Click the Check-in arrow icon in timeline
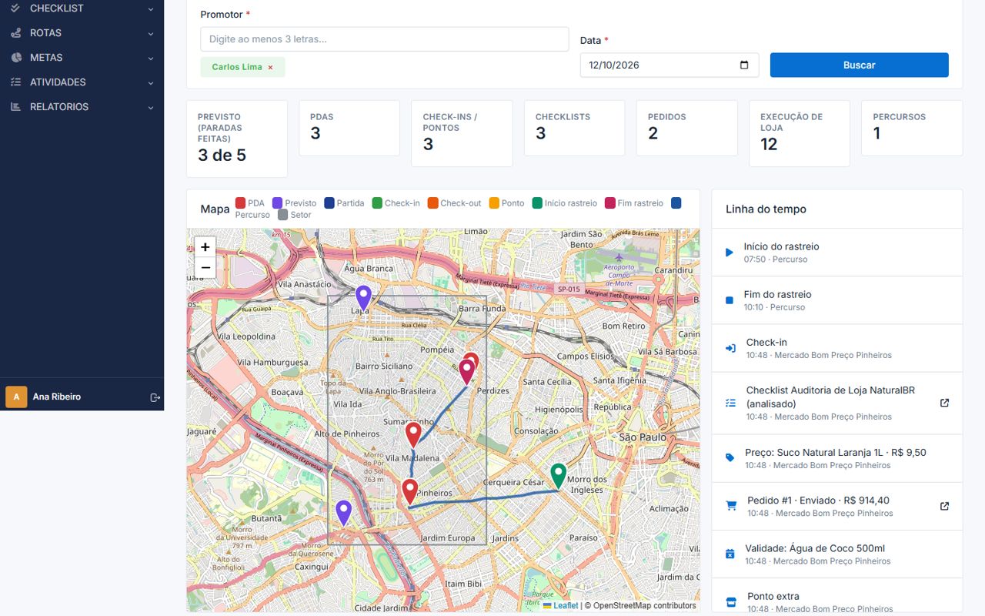The width and height of the screenshot is (985, 616). coord(730,348)
